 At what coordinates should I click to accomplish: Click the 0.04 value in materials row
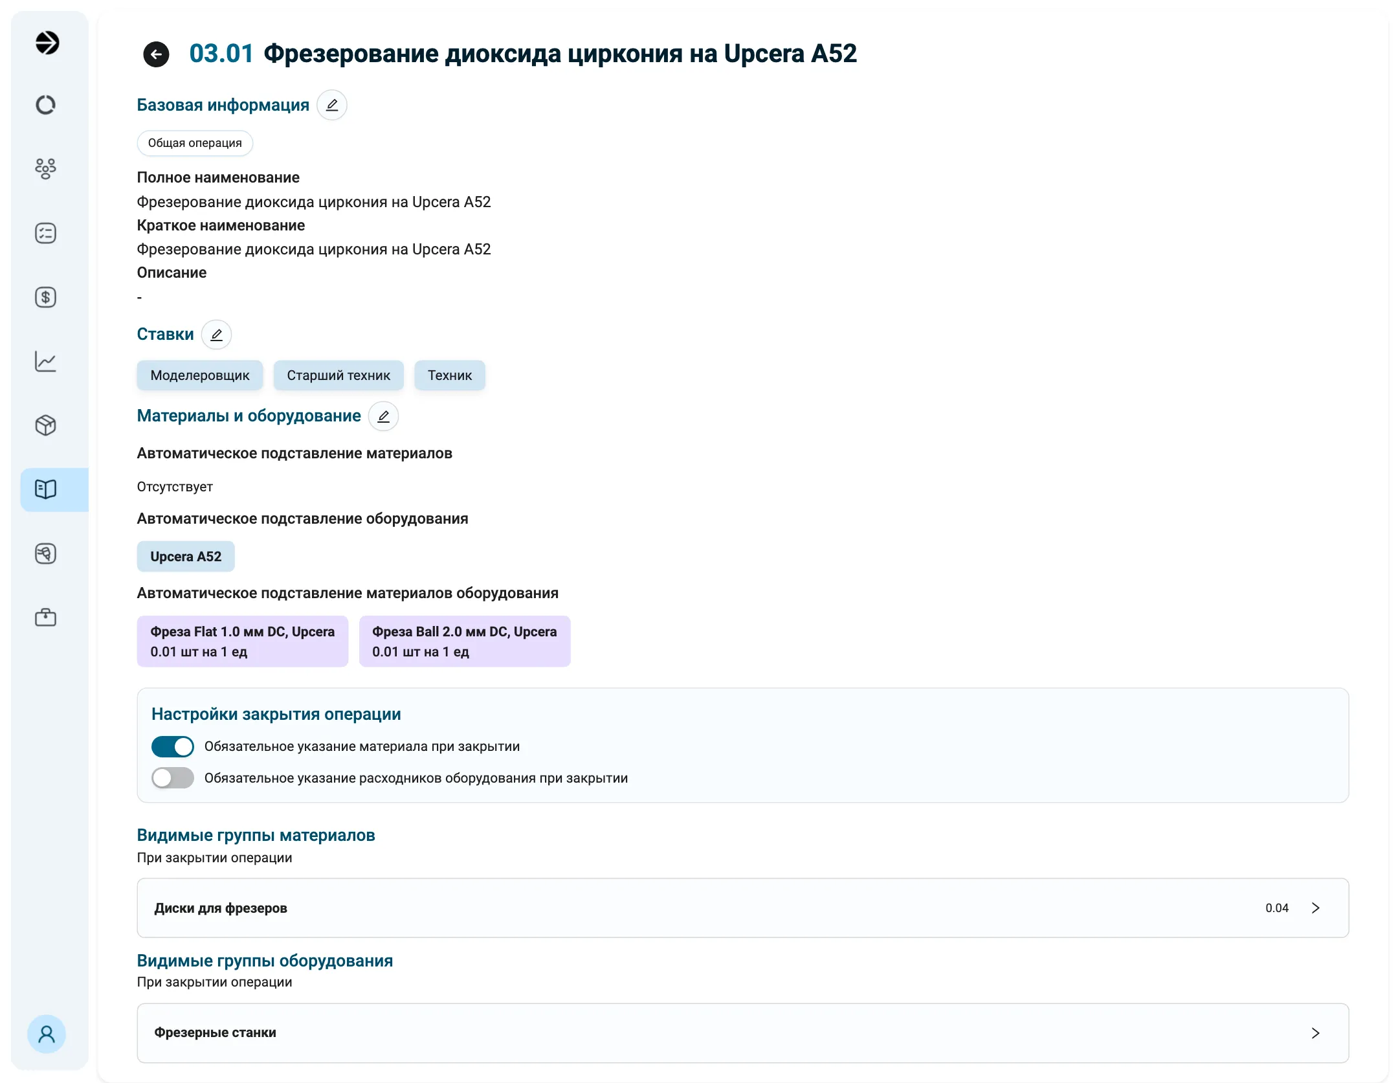click(x=1277, y=908)
